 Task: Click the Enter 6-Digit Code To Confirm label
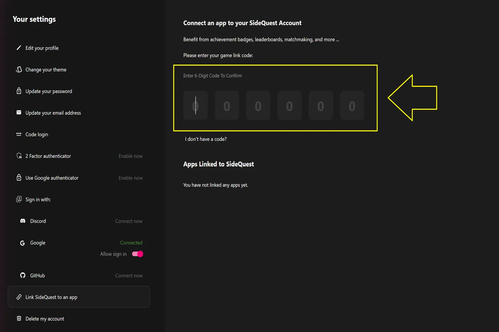[212, 76]
